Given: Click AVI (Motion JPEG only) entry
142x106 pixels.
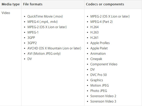Looking at the screenshot, I should point(44,54).
